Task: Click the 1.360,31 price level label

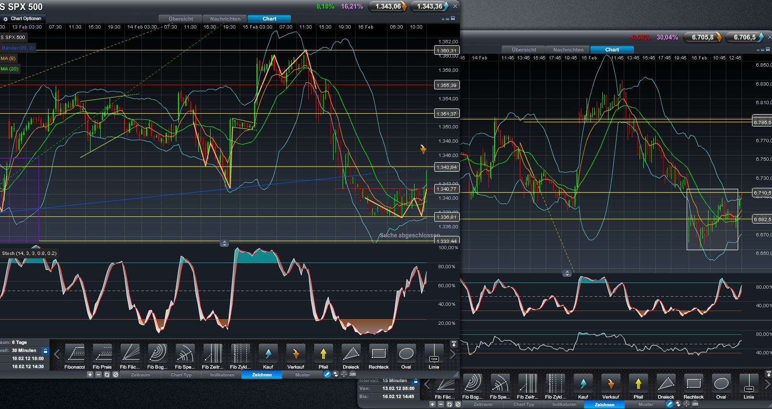Action: click(x=447, y=50)
